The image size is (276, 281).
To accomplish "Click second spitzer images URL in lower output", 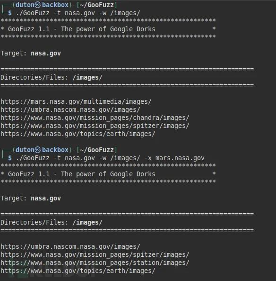I will (x=95, y=254).
